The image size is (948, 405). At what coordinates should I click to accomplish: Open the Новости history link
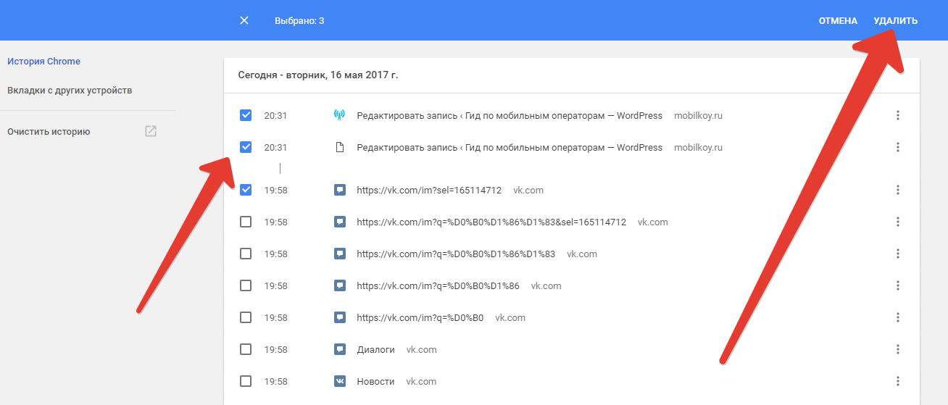pyautogui.click(x=375, y=381)
